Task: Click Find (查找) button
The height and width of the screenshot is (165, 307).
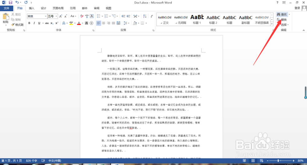Action: 282,14
